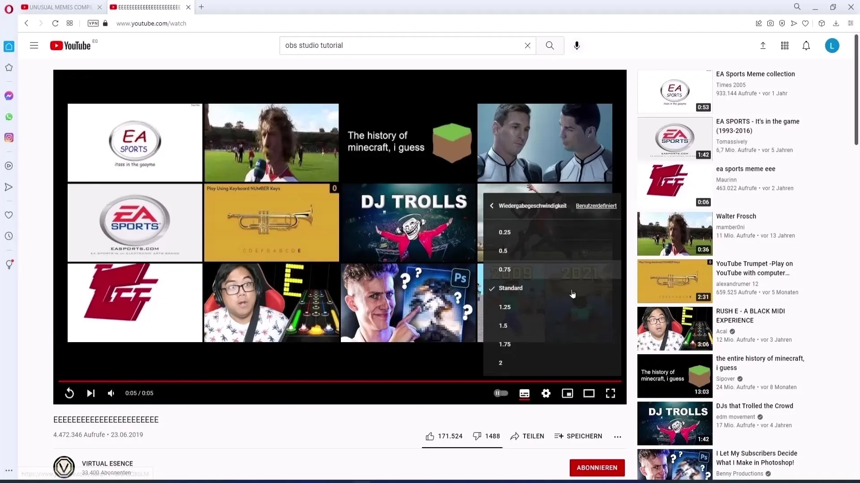Skip to the next video
Viewport: 860px width, 483px height.
(90, 393)
